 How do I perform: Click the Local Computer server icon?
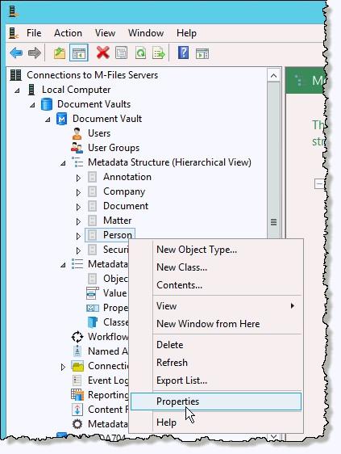31,90
